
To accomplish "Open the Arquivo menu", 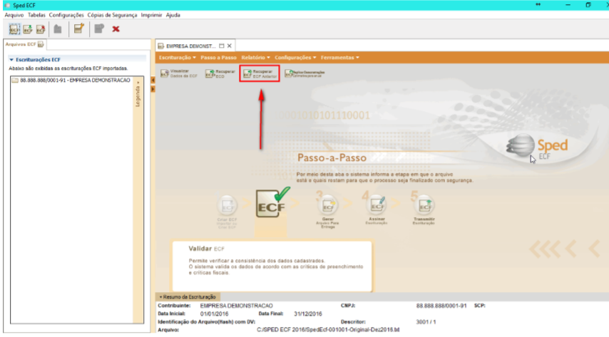I will click(x=14, y=15).
